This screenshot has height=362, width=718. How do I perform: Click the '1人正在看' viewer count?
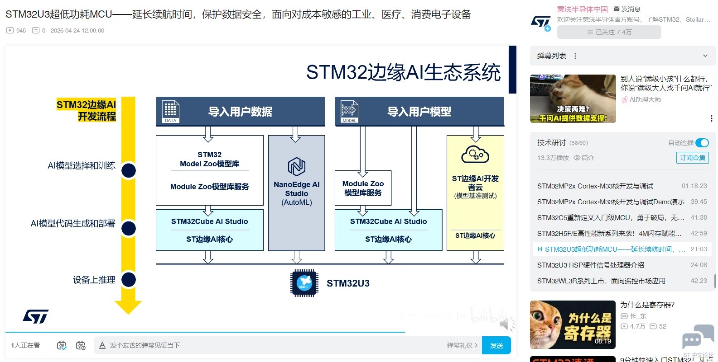[x=25, y=345]
